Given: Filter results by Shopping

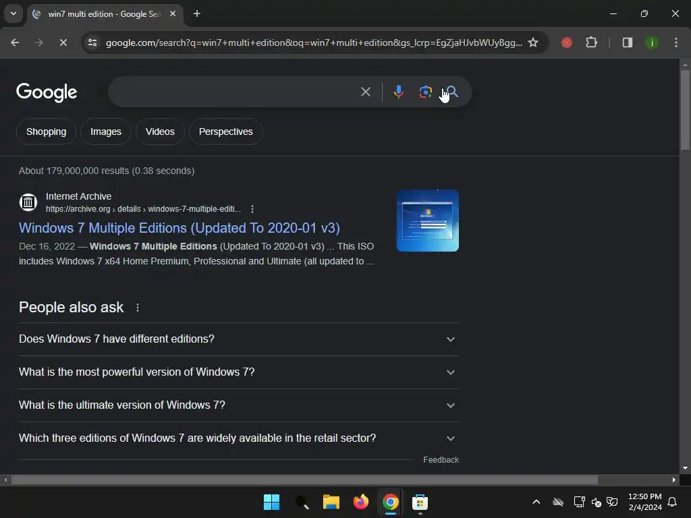Looking at the screenshot, I should click(x=47, y=132).
